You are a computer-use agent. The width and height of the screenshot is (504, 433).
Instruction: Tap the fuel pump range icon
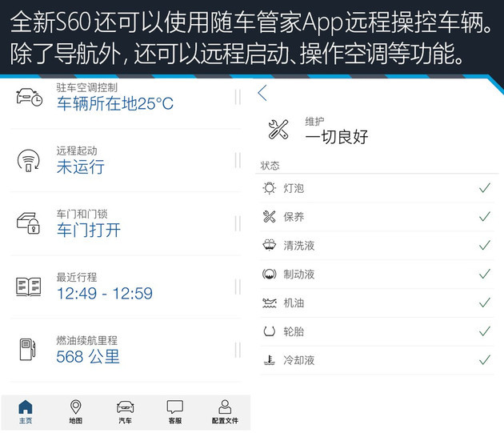pyautogui.click(x=28, y=349)
